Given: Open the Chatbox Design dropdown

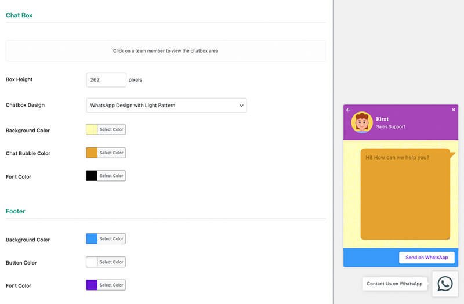Looking at the screenshot, I should tap(166, 106).
